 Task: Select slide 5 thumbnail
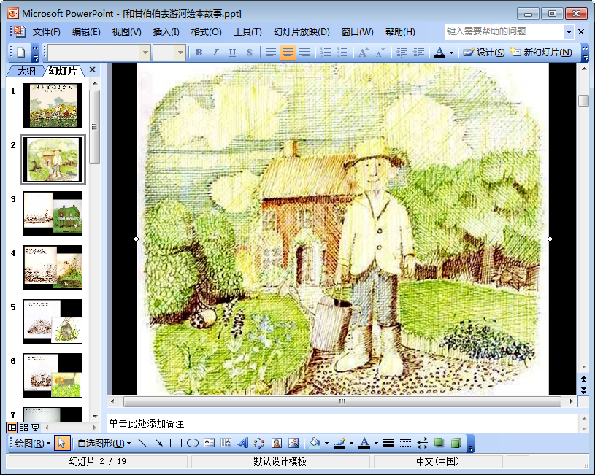53,321
